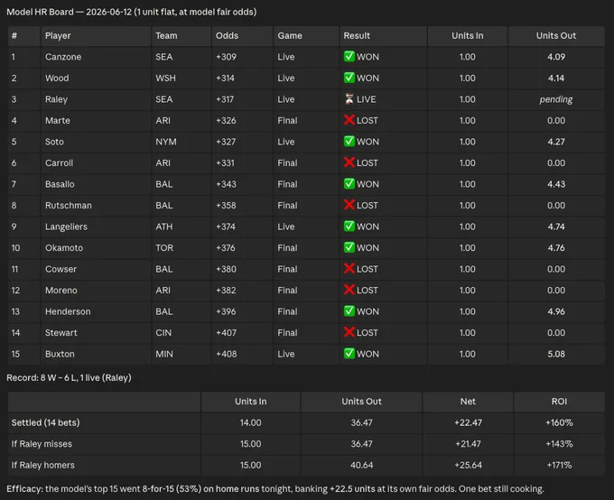This screenshot has height=500, width=614.
Task: Click player name Canzone
Action: [x=63, y=57]
